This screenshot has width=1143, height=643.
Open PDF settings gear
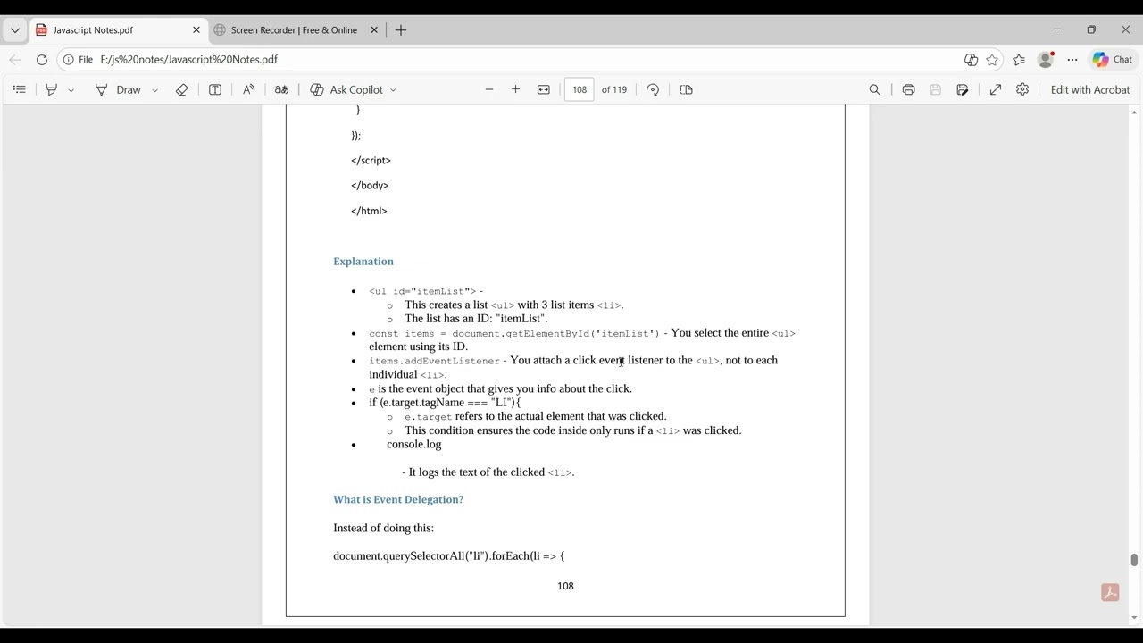[1022, 89]
